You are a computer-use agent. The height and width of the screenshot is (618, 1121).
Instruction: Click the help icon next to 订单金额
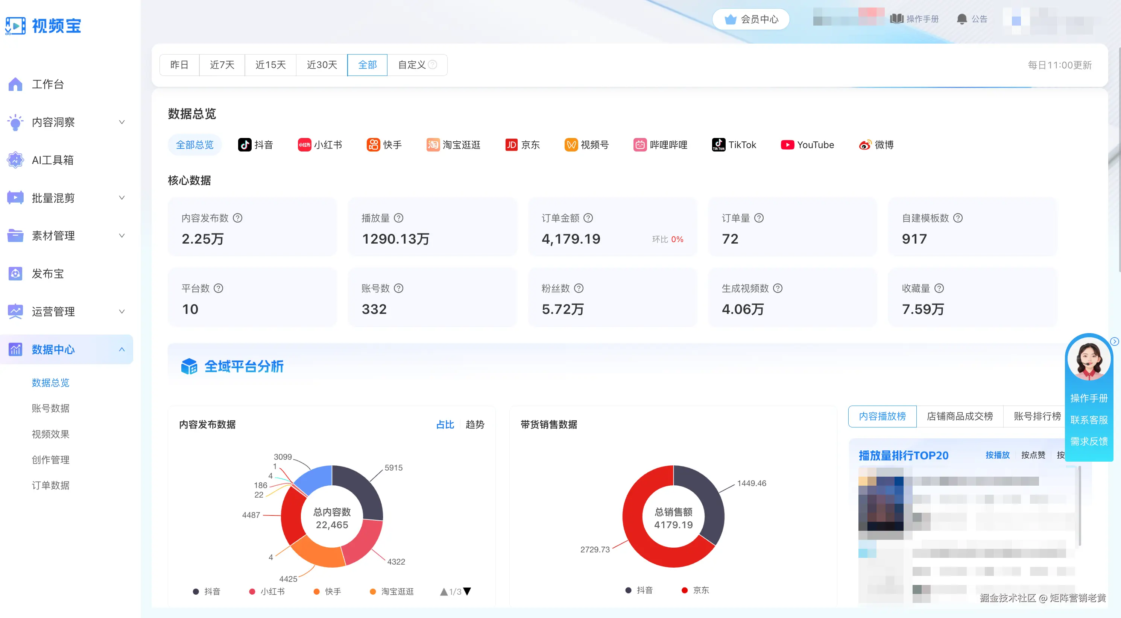[588, 218]
